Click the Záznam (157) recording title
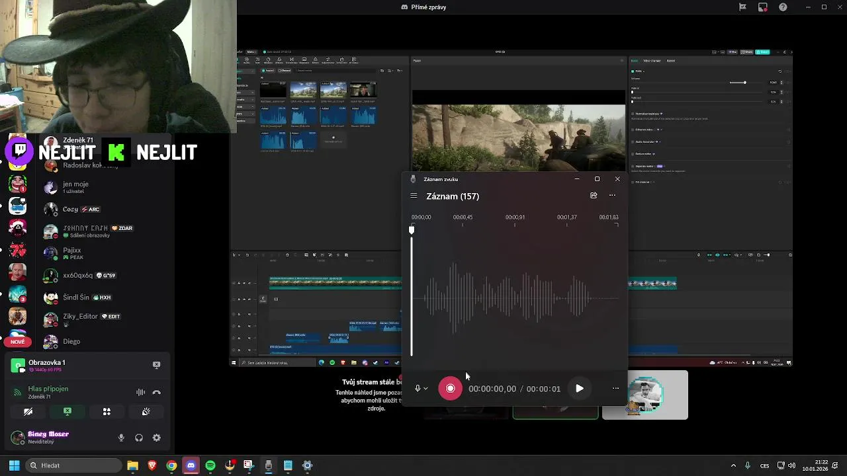 pos(453,196)
